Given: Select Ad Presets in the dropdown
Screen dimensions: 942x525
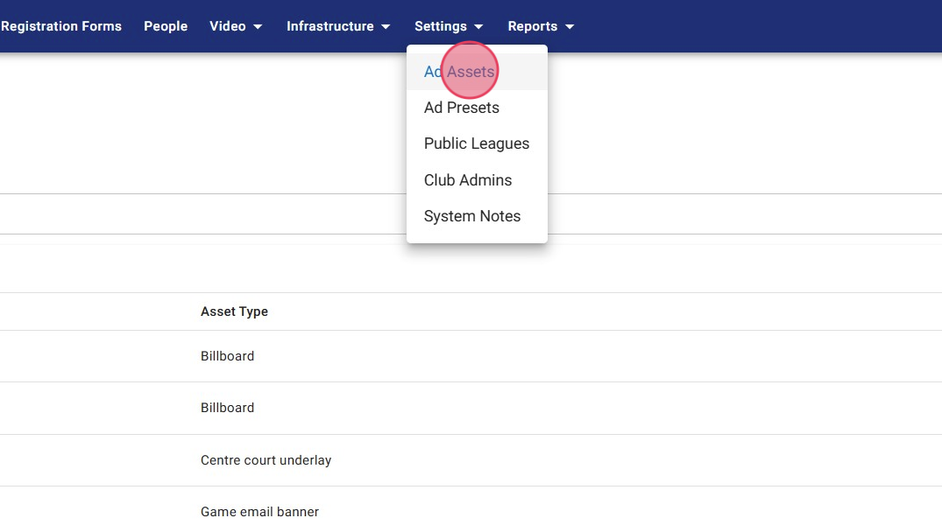Looking at the screenshot, I should click(x=477, y=108).
